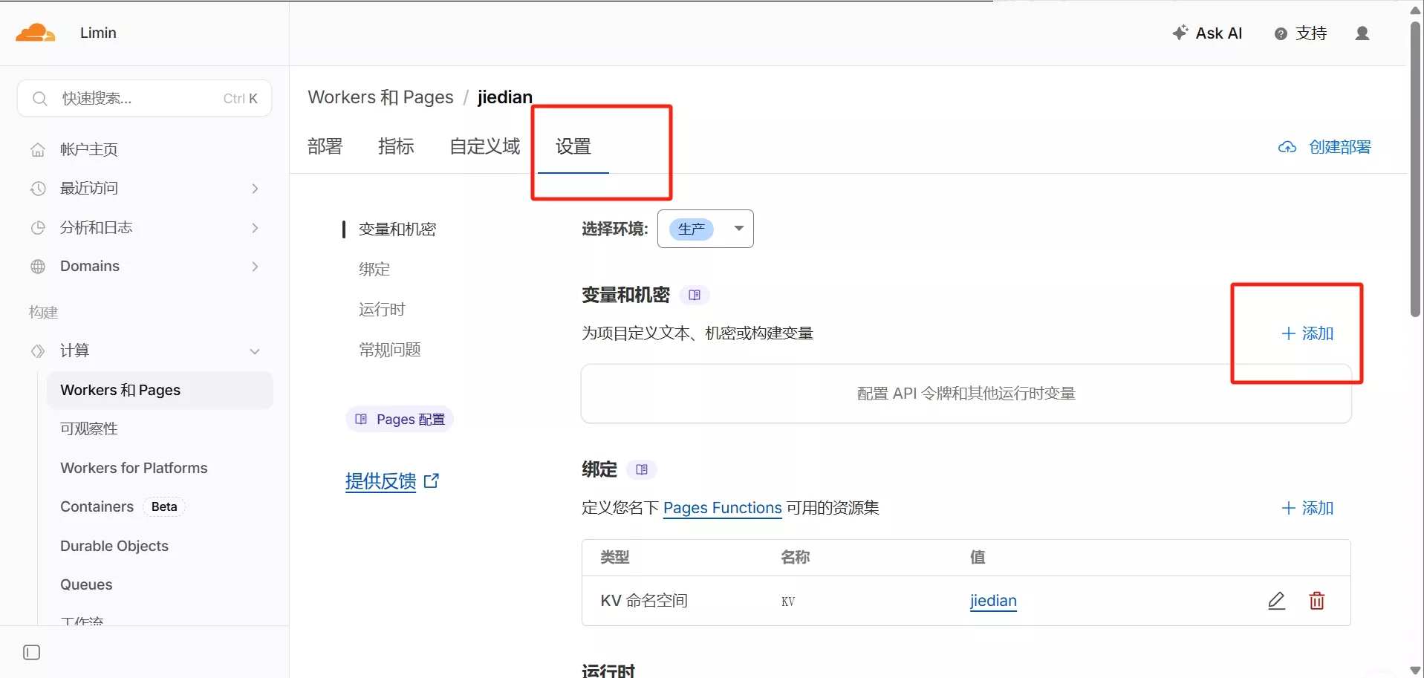Image resolution: width=1424 pixels, height=678 pixels.
Task: Switch to the 指标 tab
Action: (396, 146)
